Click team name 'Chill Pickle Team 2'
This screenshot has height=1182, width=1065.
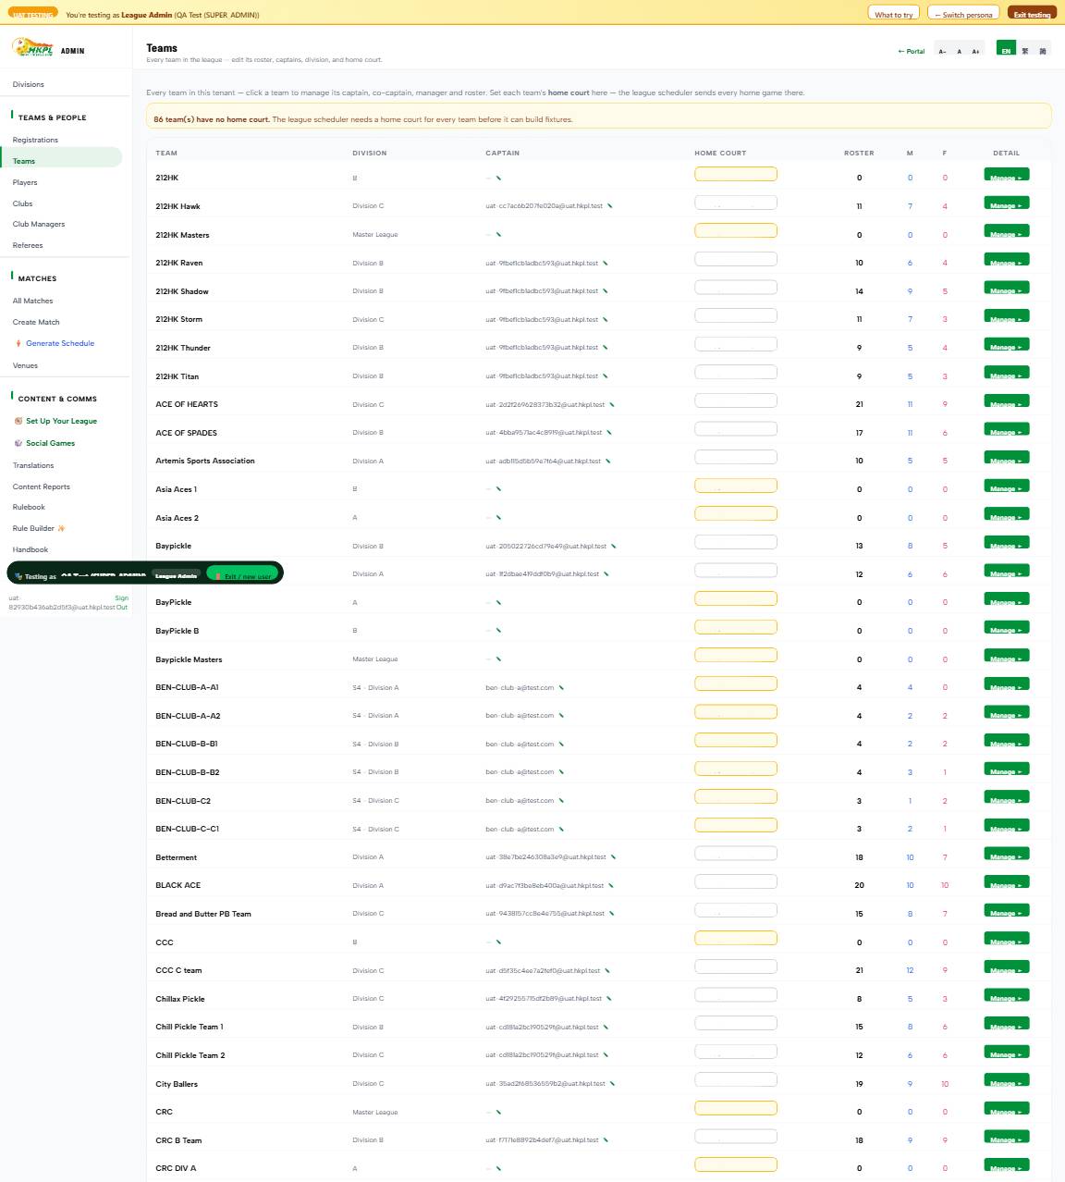tap(190, 1055)
